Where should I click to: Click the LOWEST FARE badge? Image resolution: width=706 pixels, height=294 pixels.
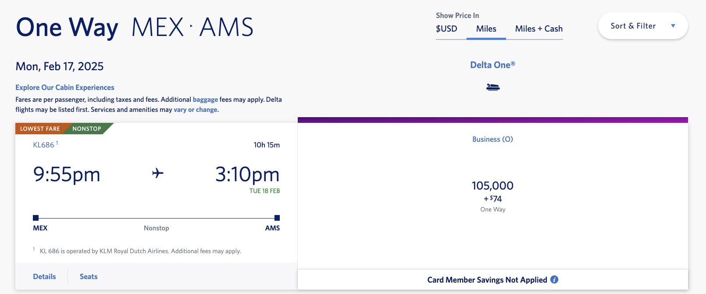coord(39,129)
